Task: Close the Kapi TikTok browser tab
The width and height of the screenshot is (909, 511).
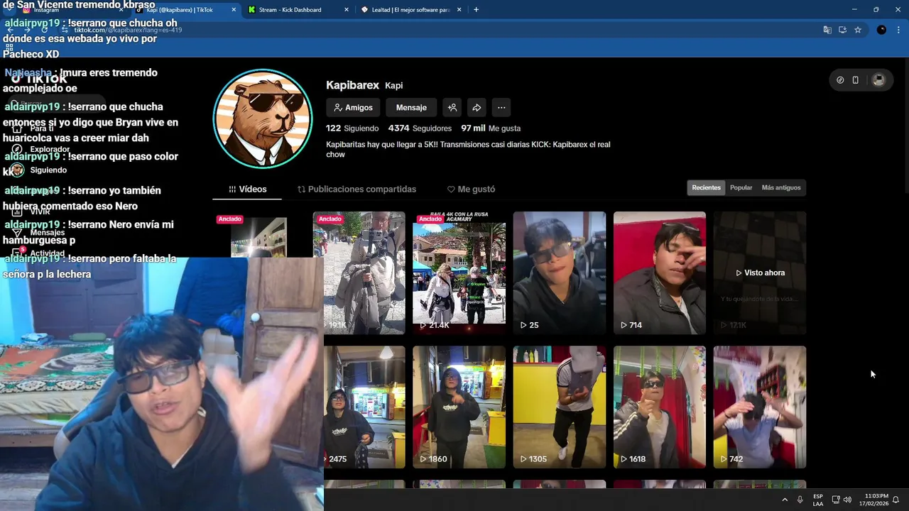Action: point(234,10)
